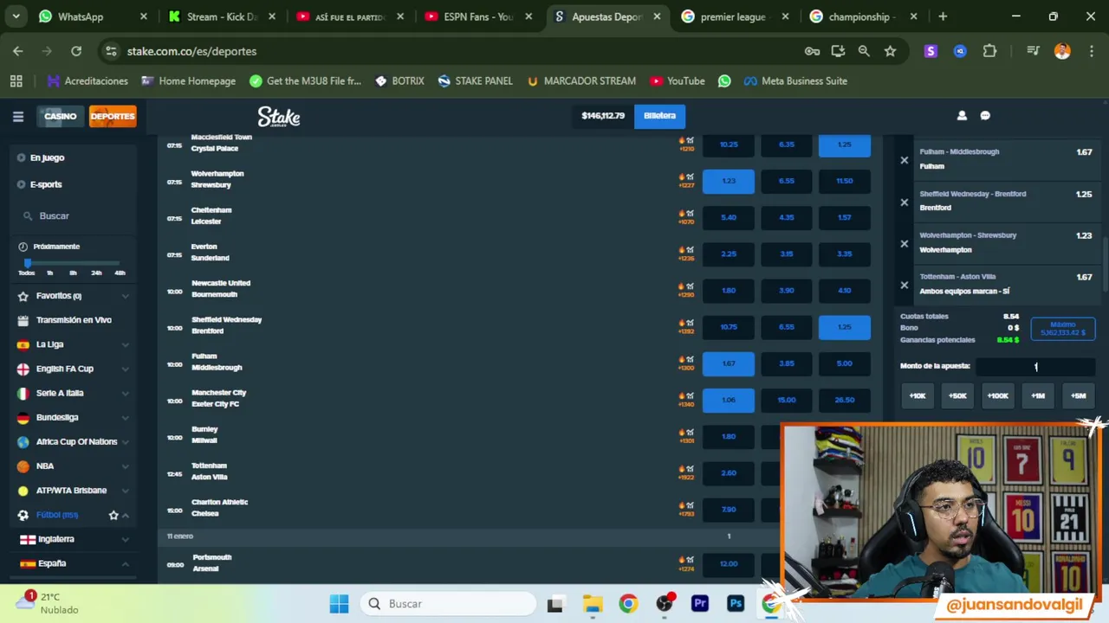This screenshot has width=1109, height=623.
Task: Remove Fulham - Middlesbrough from bet slip
Action: 905,160
